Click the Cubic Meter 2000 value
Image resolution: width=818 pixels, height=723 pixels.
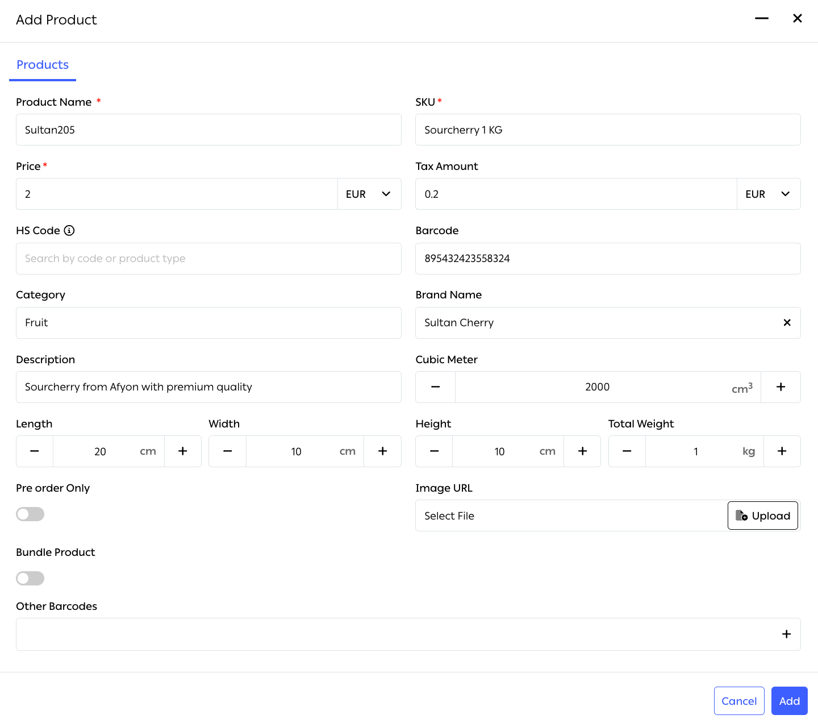(x=597, y=387)
